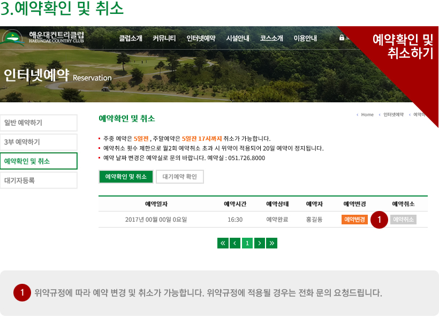Viewport: 439px width, 317px height.
Task: Open the 이용안내 menu
Action: (x=305, y=38)
